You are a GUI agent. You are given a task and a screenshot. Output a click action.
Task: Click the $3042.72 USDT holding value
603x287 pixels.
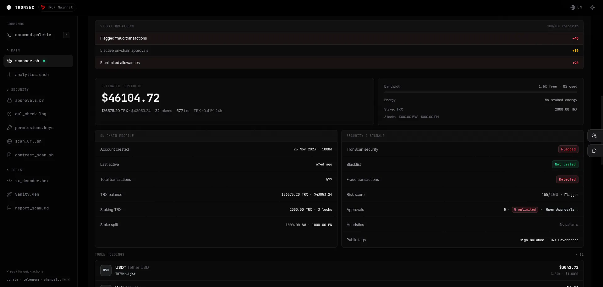569,268
